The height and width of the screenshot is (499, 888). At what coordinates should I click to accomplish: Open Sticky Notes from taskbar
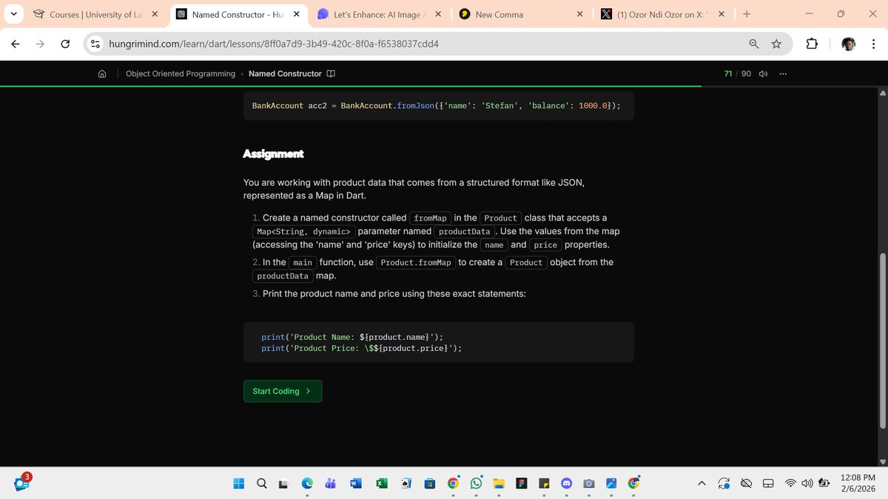[544, 483]
